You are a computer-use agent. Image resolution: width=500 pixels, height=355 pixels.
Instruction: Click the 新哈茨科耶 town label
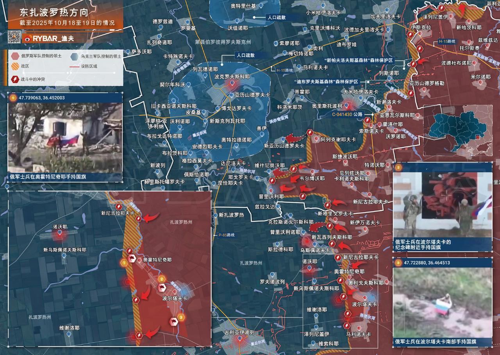click(469, 28)
